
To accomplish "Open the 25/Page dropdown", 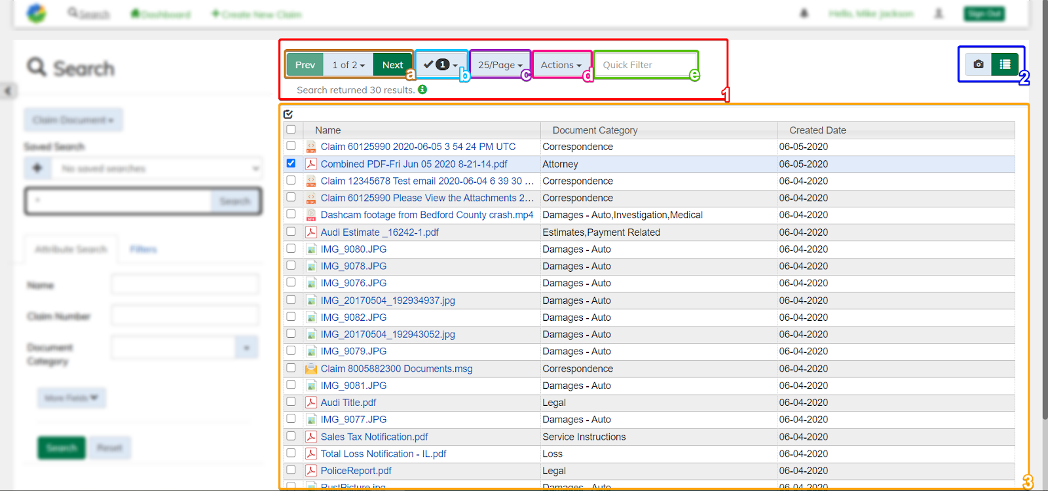I will (x=500, y=65).
